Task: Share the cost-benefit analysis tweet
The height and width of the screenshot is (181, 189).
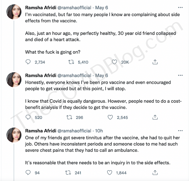Action: click(x=154, y=117)
